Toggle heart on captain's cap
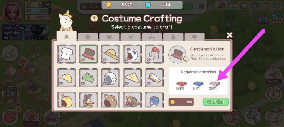 (x=149, y=83)
